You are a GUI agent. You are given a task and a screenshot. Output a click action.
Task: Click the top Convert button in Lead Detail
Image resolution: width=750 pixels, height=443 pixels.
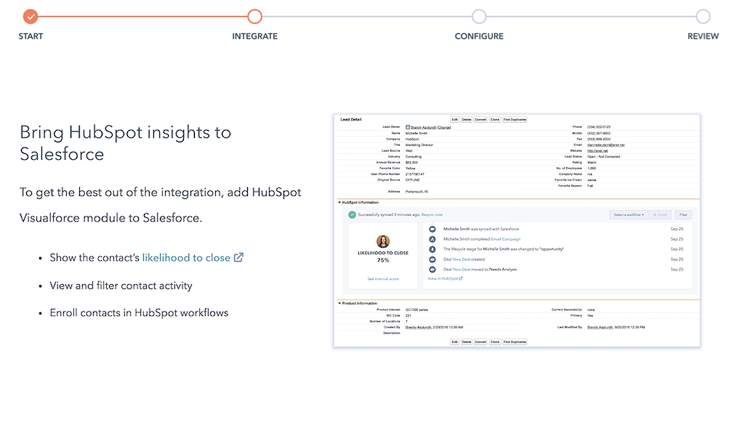pyautogui.click(x=480, y=119)
